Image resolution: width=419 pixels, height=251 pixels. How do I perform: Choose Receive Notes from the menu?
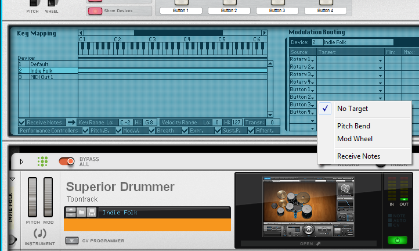364,156
